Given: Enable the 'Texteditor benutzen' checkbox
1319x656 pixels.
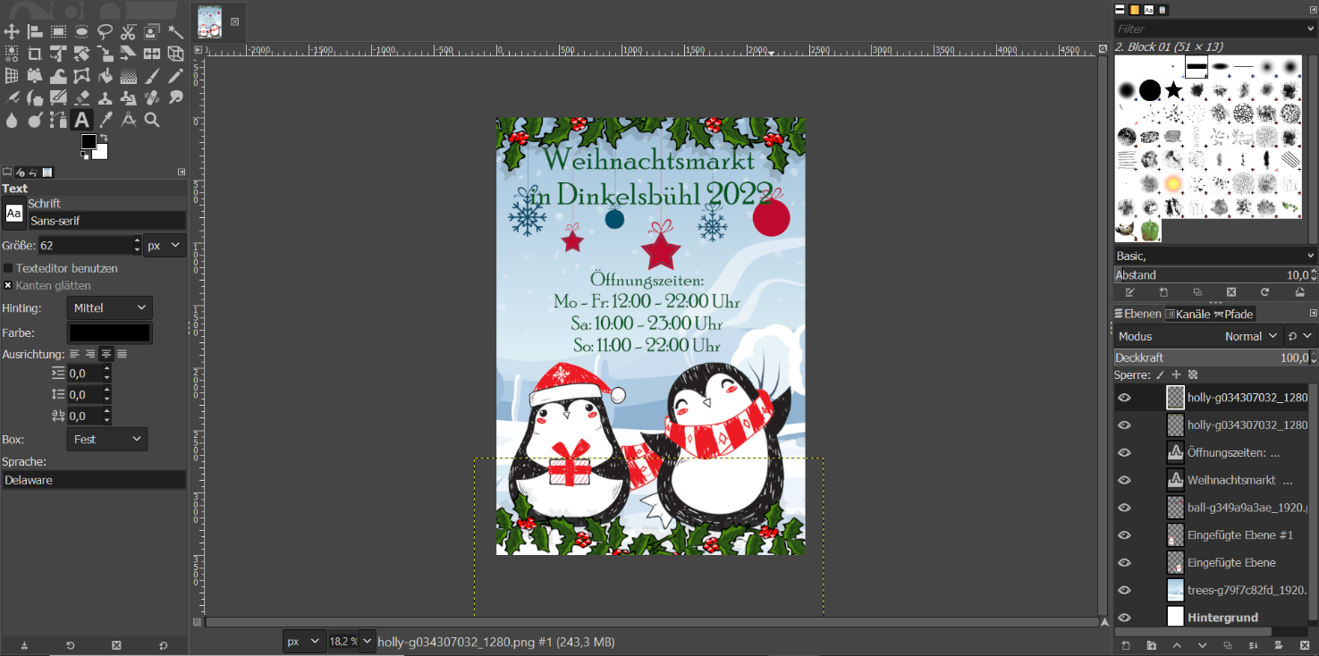Looking at the screenshot, I should [x=8, y=268].
